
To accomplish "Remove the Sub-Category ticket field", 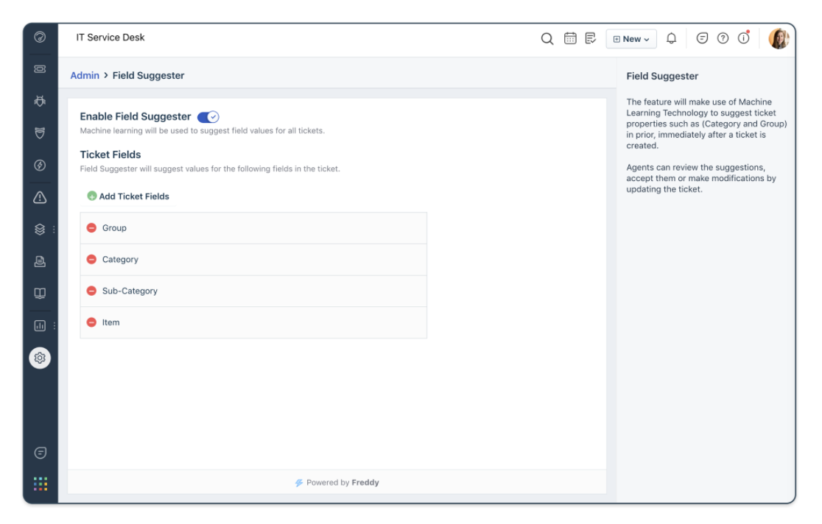I will click(x=92, y=291).
